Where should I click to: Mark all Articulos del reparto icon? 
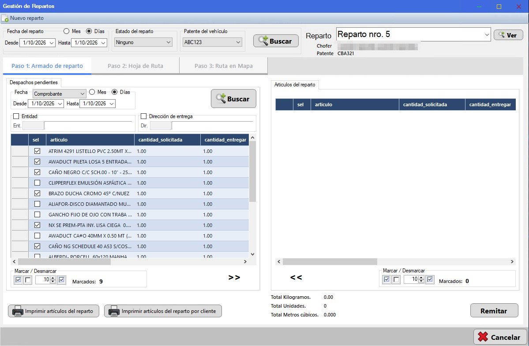[x=386, y=279]
